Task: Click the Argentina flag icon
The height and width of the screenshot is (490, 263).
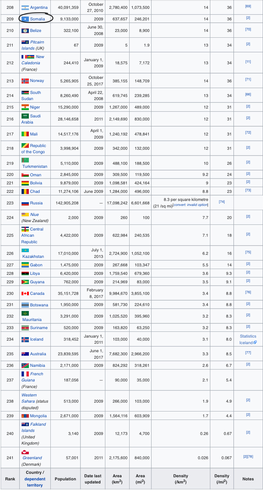Action: 25,7
